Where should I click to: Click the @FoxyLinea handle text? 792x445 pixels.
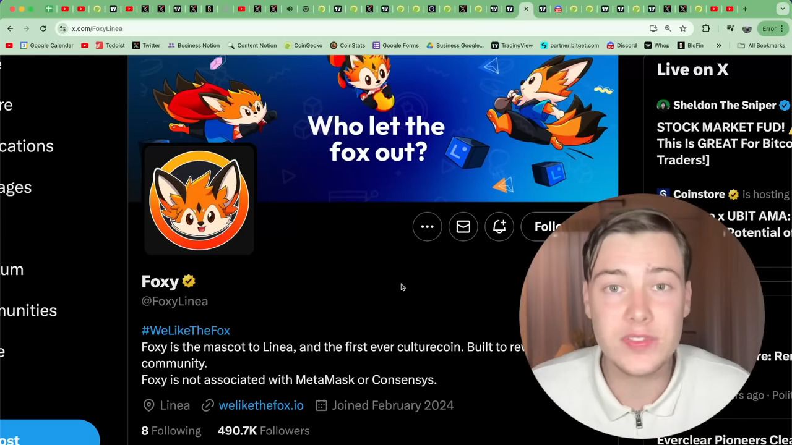pos(174,301)
